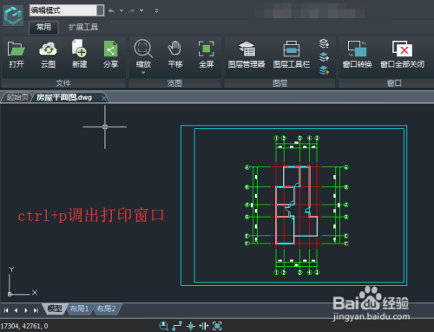The image size is (434, 332).
Task: Click status bar magnifier zoom icon
Action: coord(164,326)
